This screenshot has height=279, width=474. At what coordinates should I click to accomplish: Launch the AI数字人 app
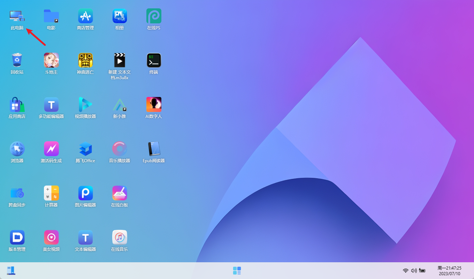154,105
